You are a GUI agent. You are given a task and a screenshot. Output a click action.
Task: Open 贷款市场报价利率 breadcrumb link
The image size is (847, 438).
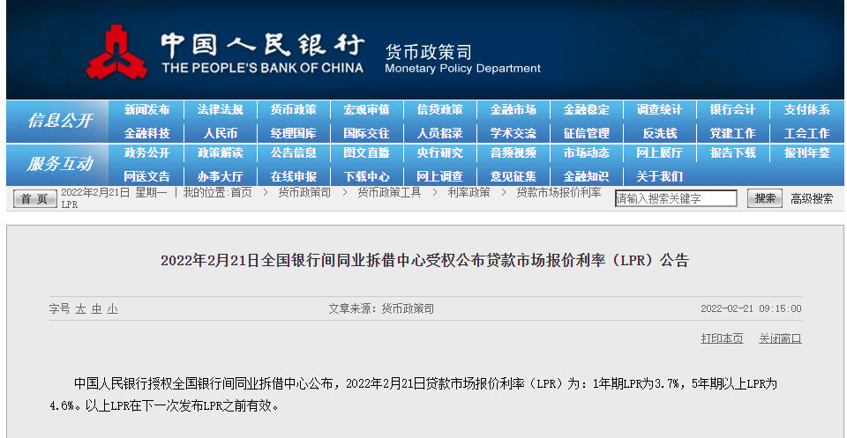click(x=558, y=193)
